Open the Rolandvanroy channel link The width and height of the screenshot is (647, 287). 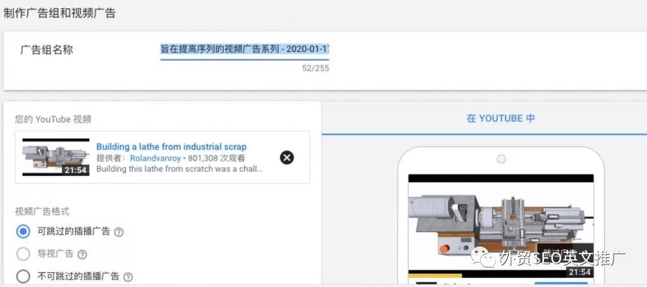[155, 158]
